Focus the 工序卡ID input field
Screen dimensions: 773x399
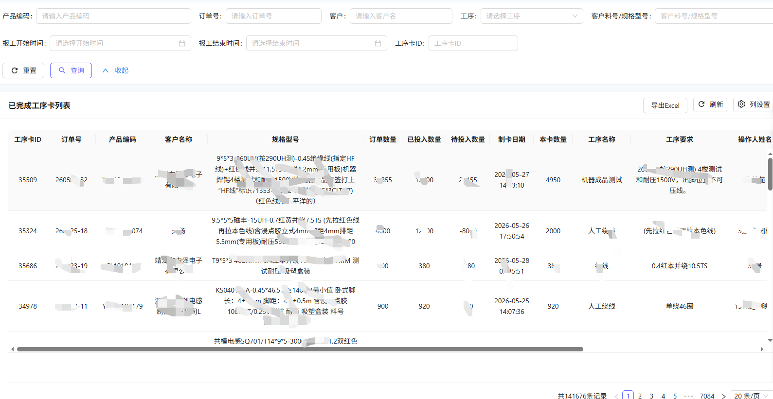(x=473, y=43)
